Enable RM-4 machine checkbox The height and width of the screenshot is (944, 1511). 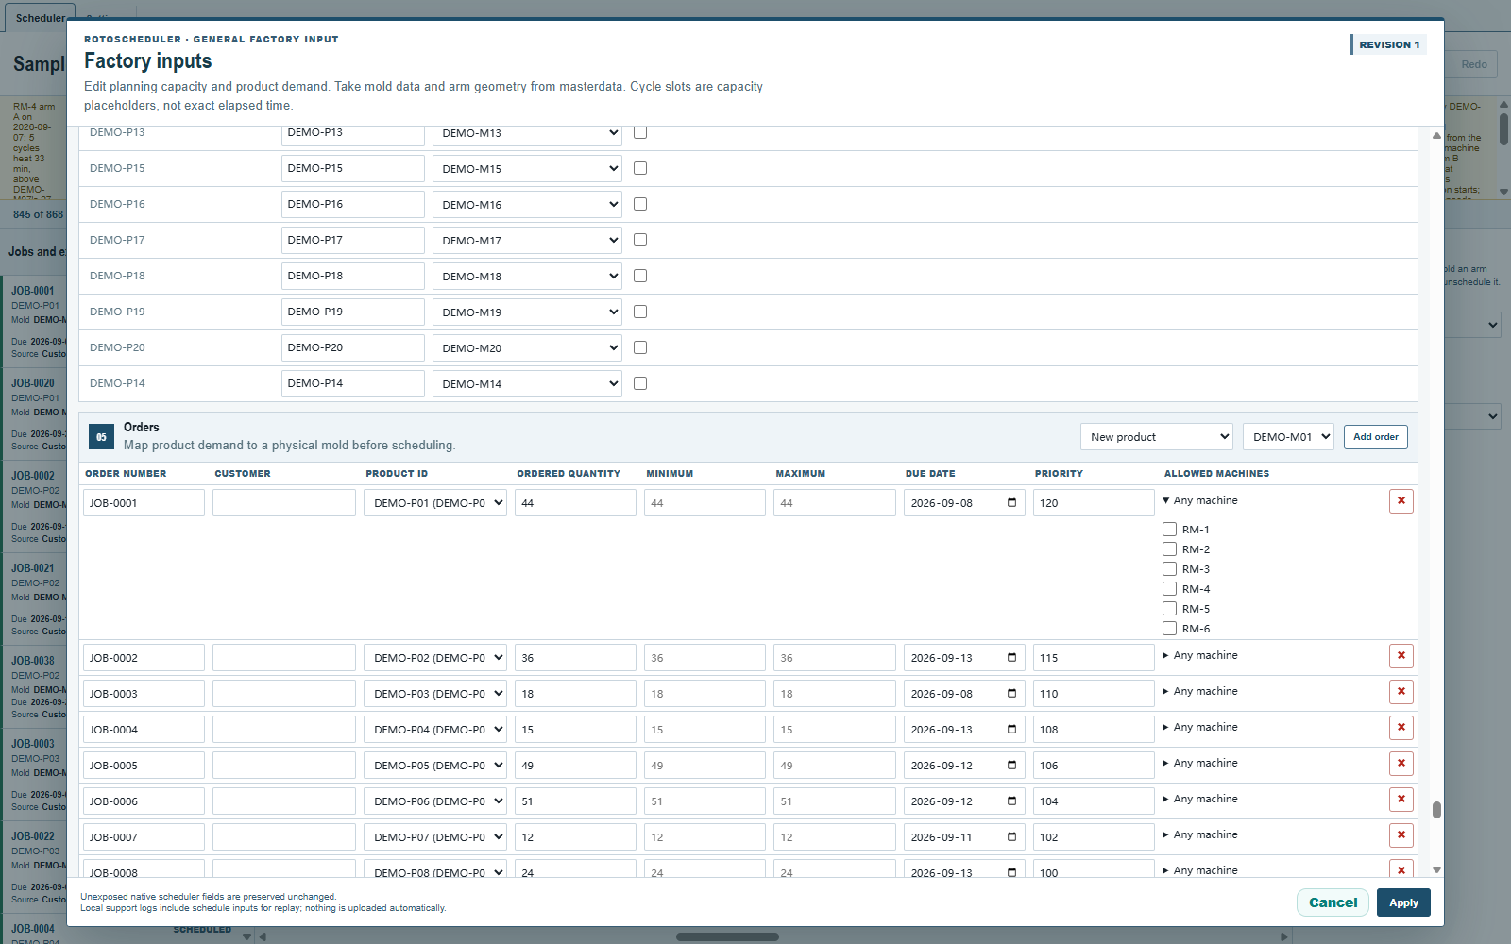(1169, 589)
